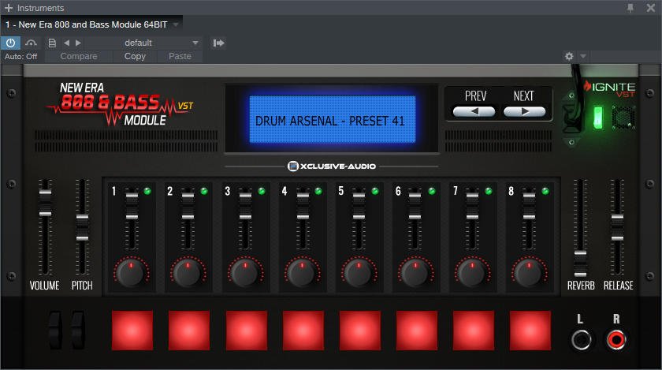Add a new instrument with the plus icon
Screen dimensions: 662x370
pyautogui.click(x=9, y=8)
